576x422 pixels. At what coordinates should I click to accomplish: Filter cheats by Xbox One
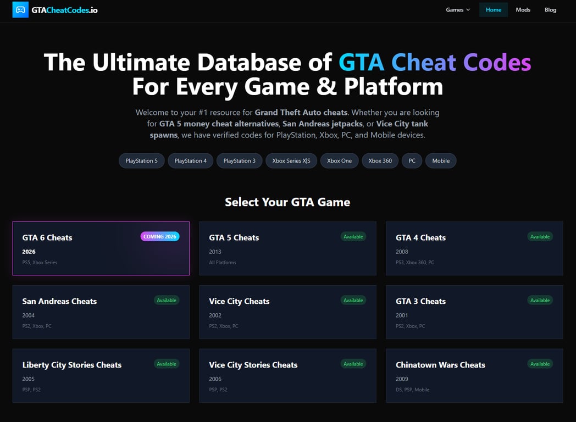click(339, 160)
